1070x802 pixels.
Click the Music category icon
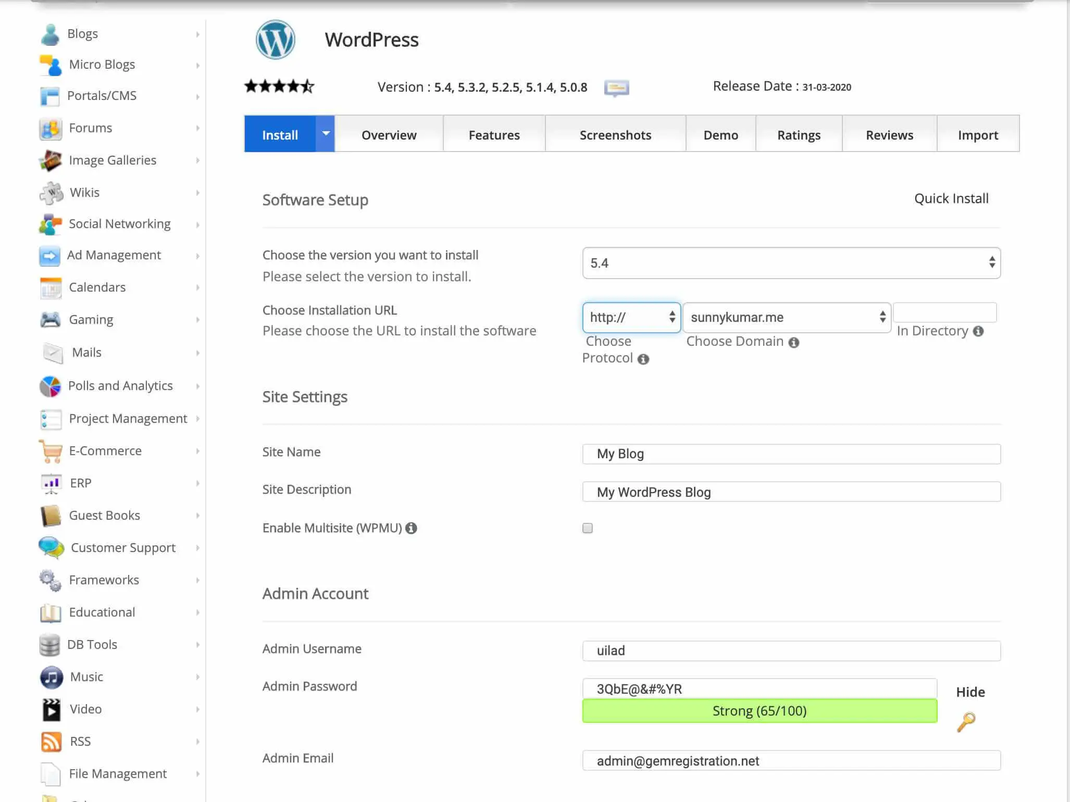[51, 677]
